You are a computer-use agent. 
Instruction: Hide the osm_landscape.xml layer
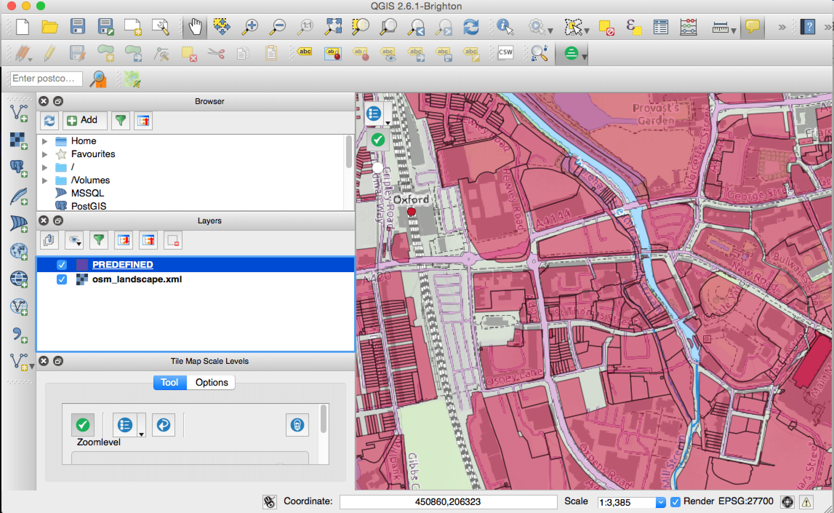62,279
